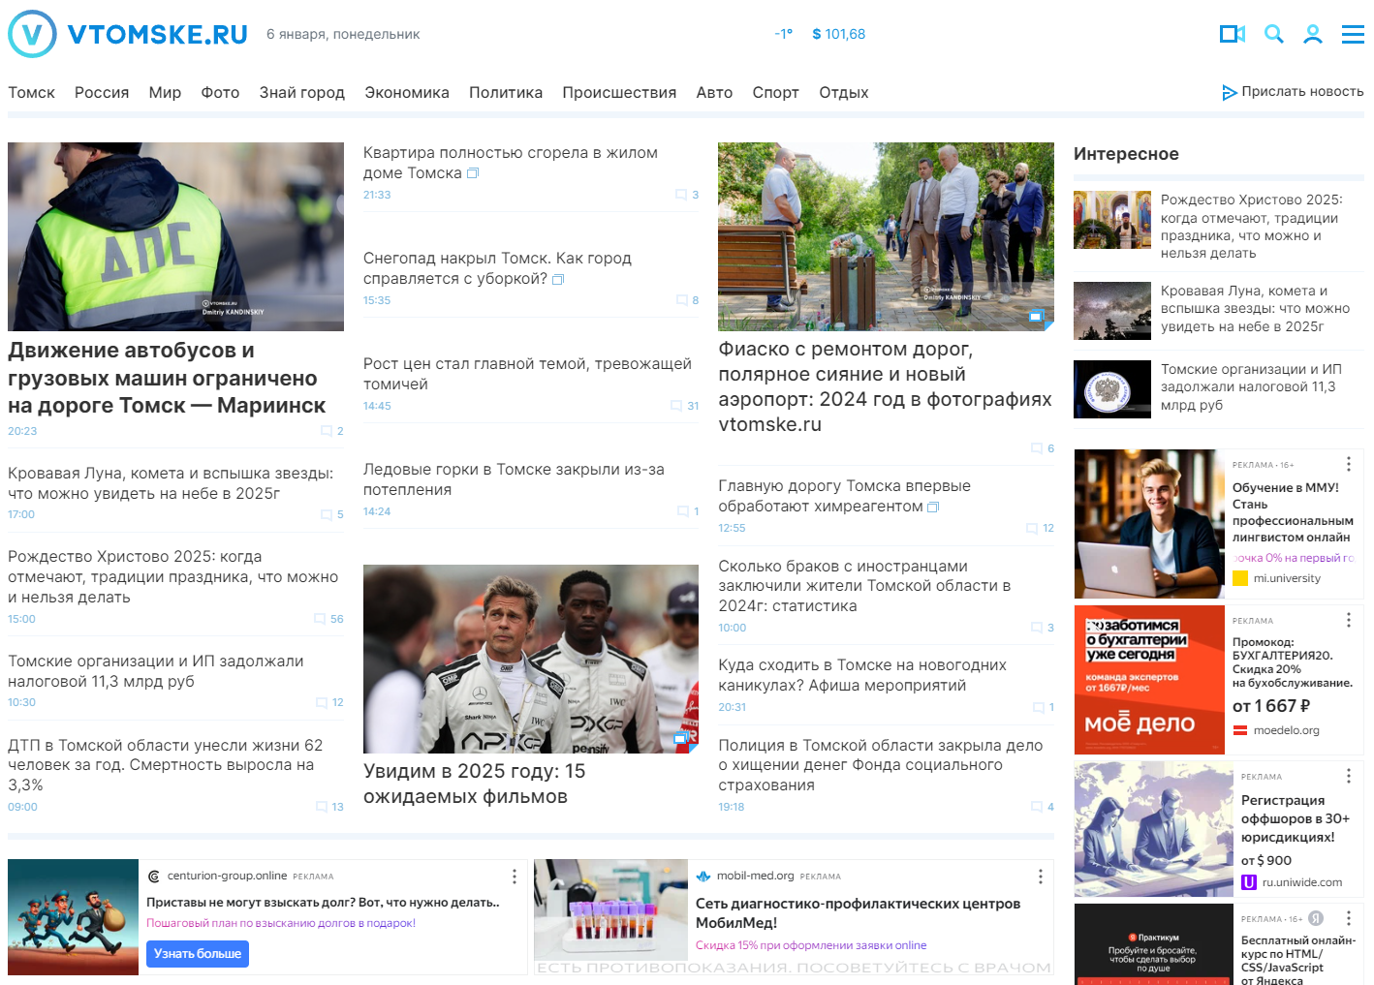Click Кровавая Луна thumbnail in Интересное

pyautogui.click(x=1112, y=311)
